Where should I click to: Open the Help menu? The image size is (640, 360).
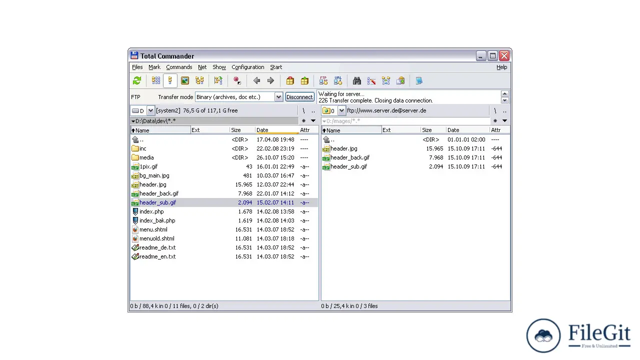point(501,67)
